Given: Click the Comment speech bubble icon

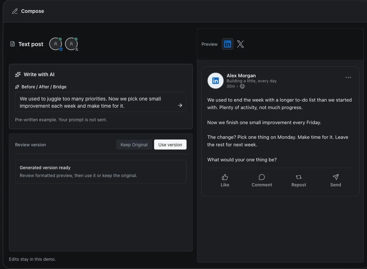Looking at the screenshot, I should click(x=262, y=177).
